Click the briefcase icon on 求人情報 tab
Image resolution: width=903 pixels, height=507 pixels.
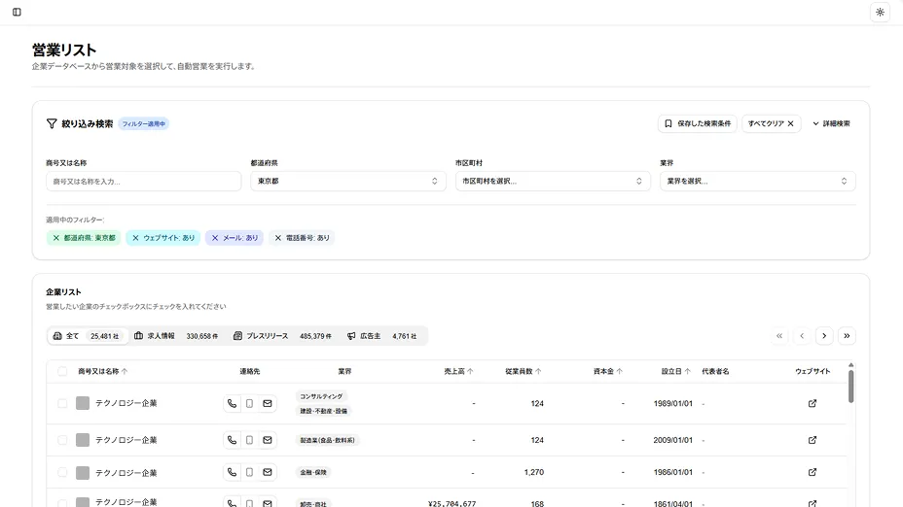138,336
